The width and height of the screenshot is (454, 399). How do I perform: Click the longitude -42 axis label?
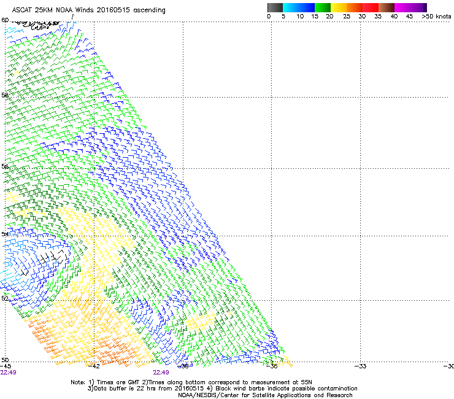point(94,366)
